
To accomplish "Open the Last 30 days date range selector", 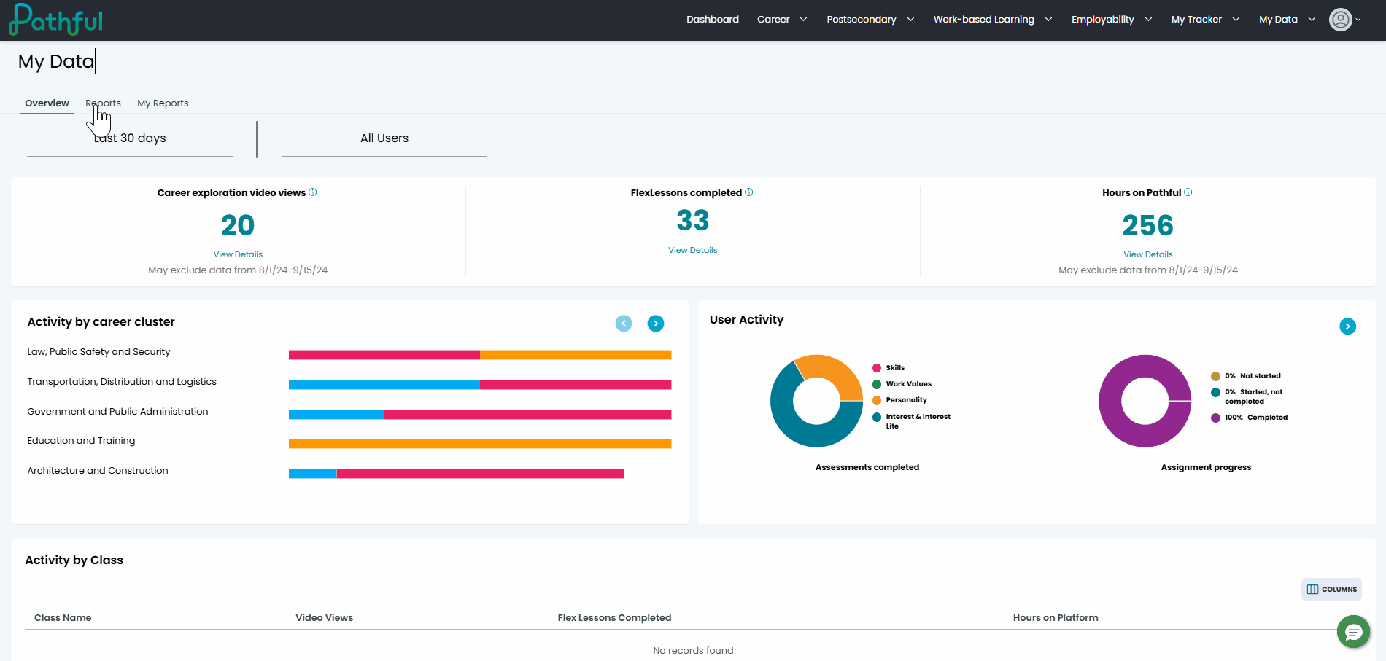I will pyautogui.click(x=130, y=138).
